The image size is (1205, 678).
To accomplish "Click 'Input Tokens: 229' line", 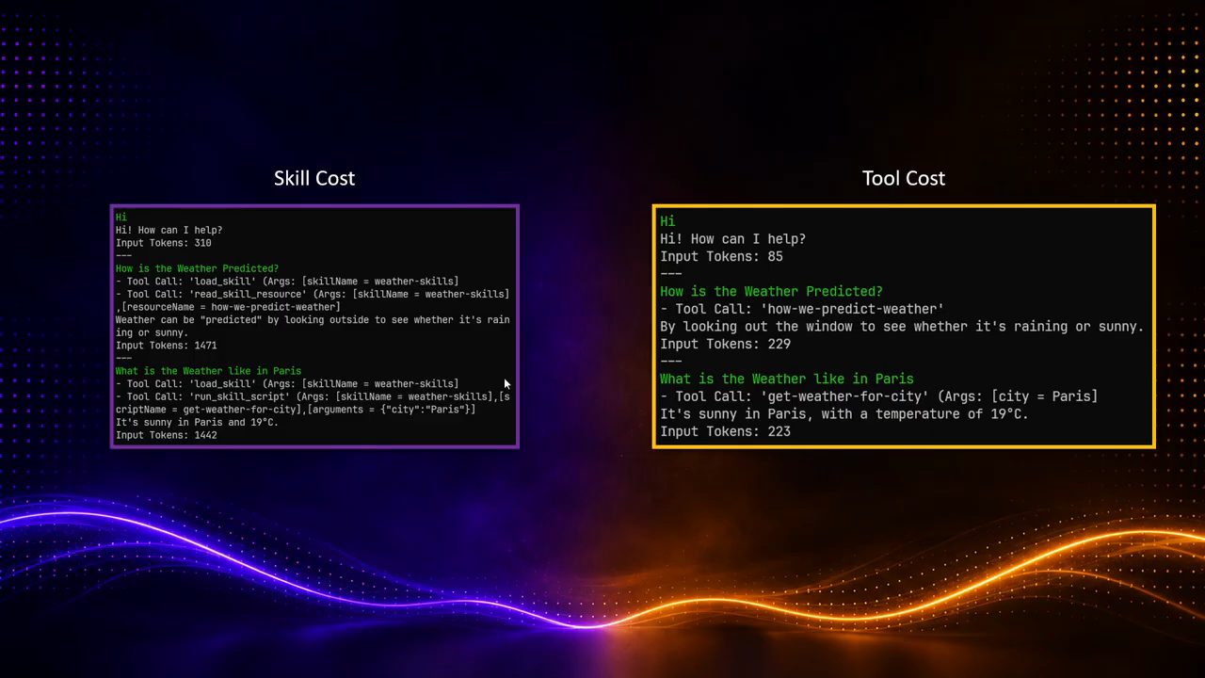I will click(x=725, y=344).
